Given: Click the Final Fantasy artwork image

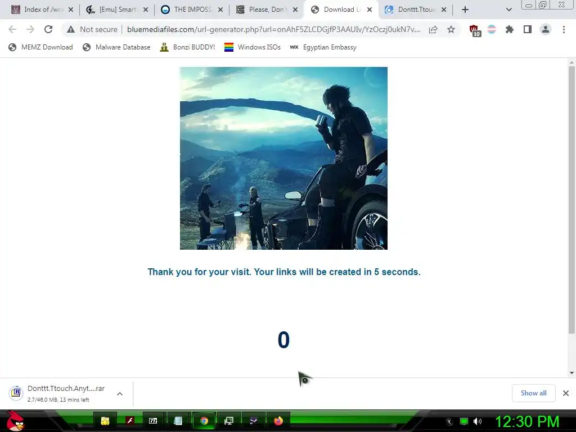Looking at the screenshot, I should [283, 158].
